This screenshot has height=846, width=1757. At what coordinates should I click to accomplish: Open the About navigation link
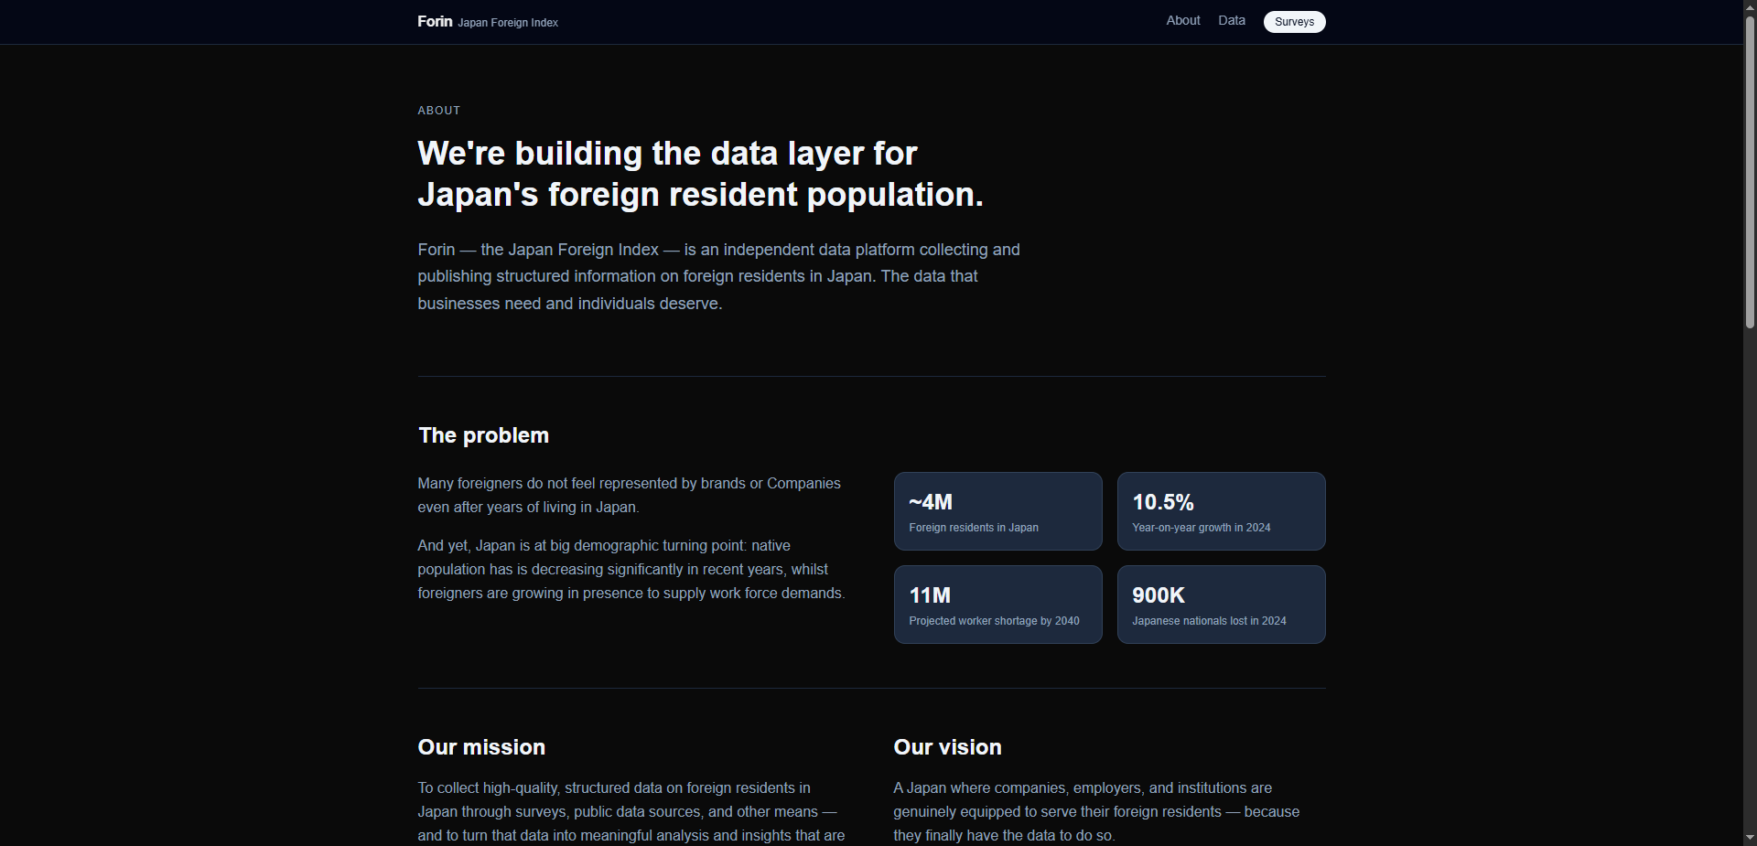(1182, 20)
